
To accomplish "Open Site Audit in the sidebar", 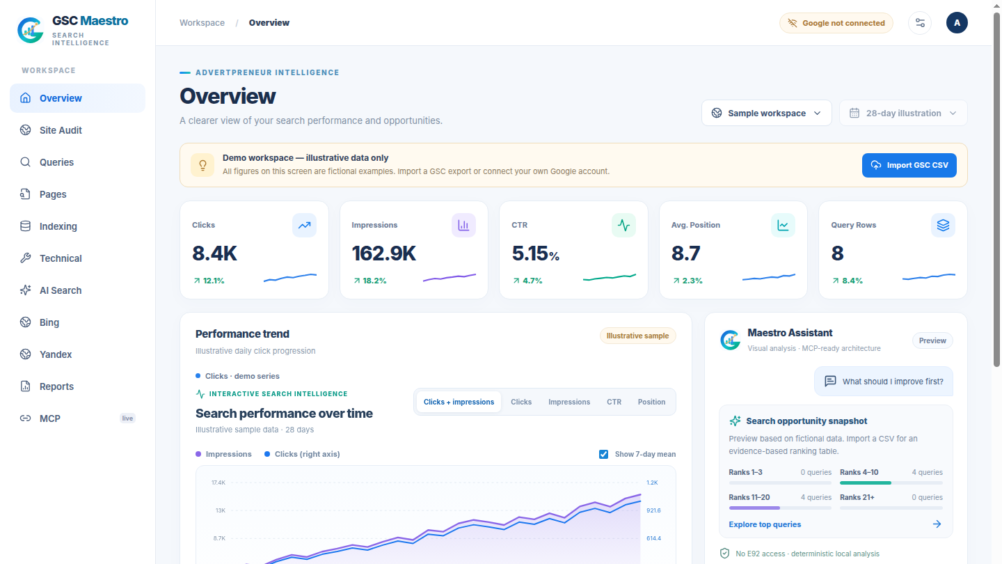I will (x=77, y=130).
